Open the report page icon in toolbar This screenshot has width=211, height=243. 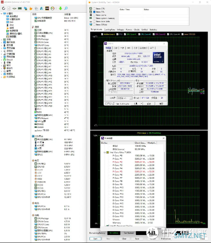9,8
